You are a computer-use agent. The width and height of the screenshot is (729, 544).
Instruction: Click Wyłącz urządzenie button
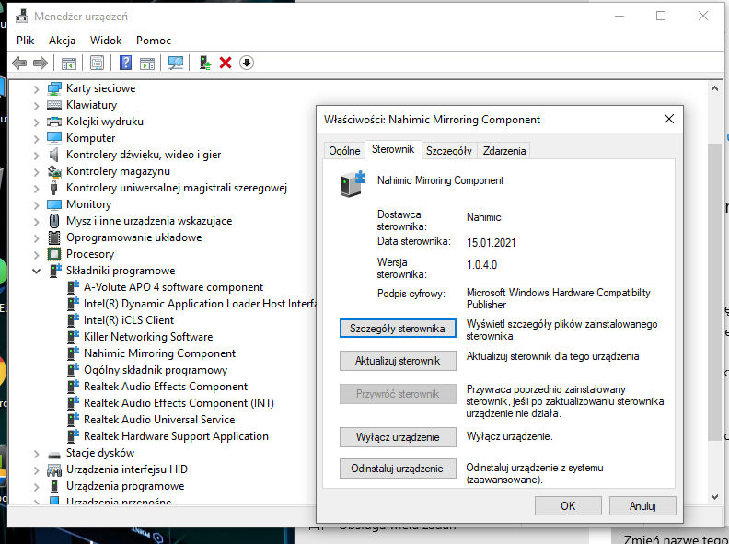(x=398, y=437)
